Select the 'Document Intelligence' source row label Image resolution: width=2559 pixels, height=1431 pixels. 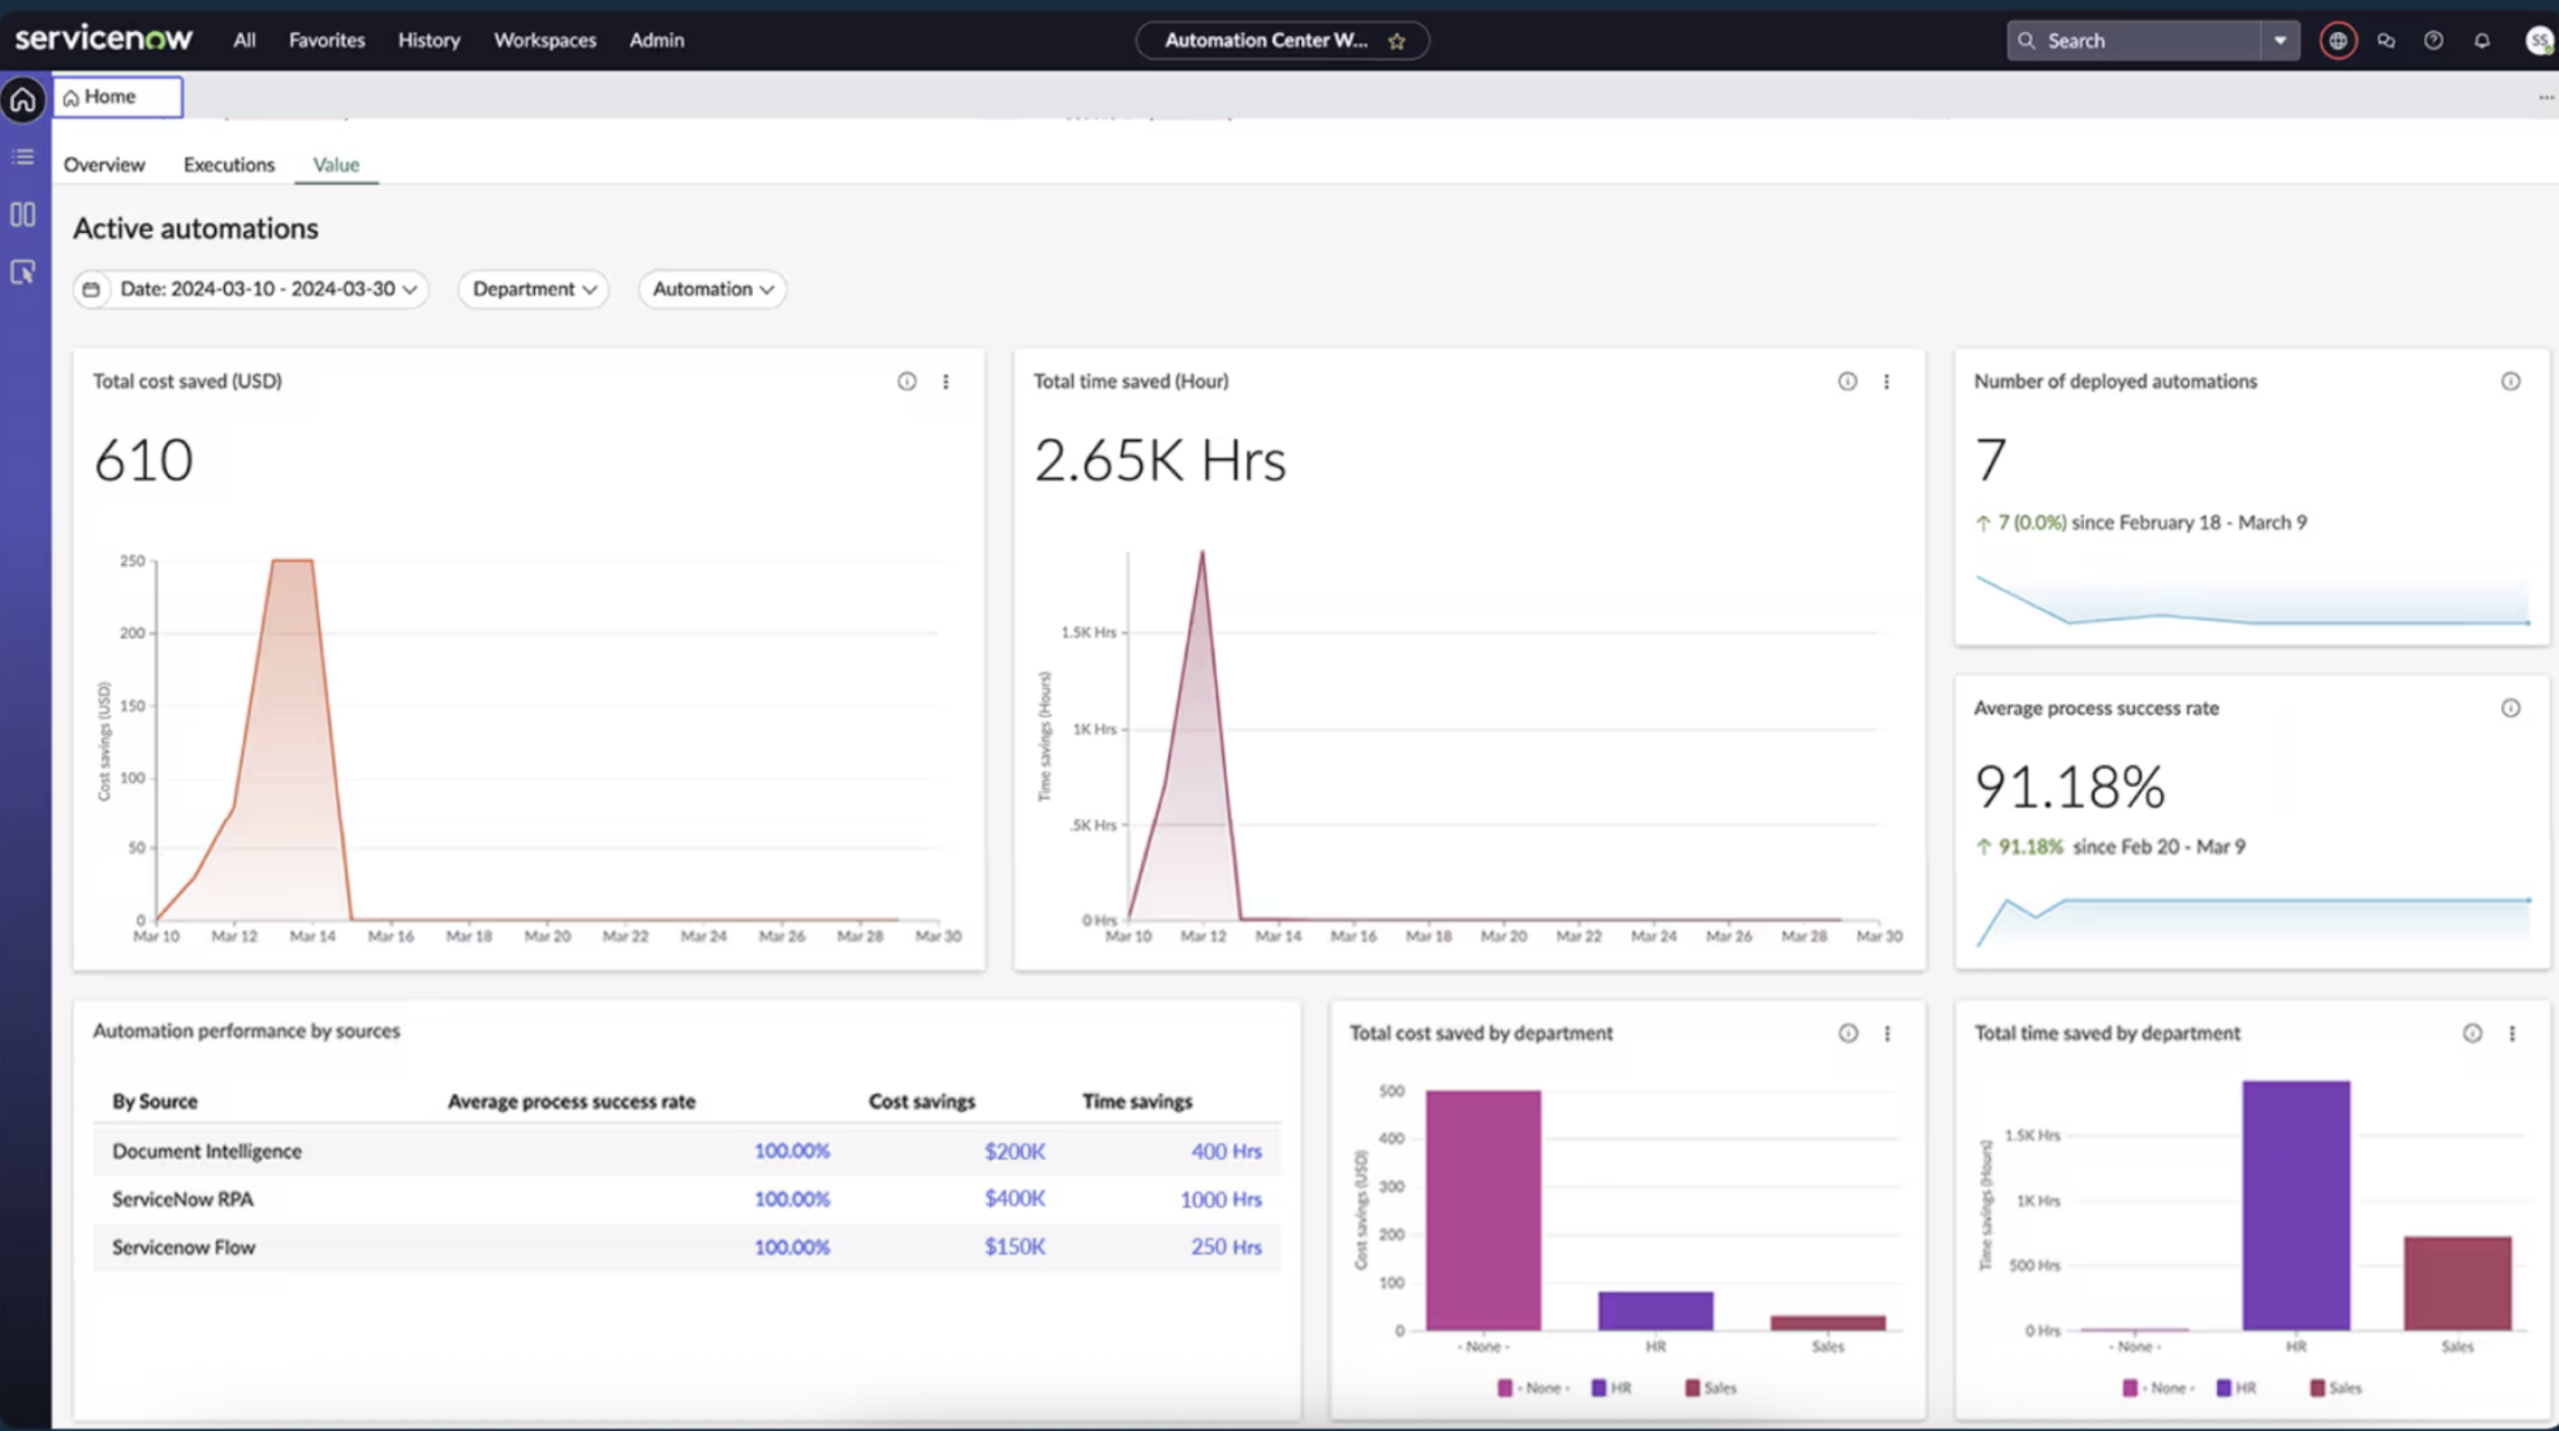click(207, 1151)
